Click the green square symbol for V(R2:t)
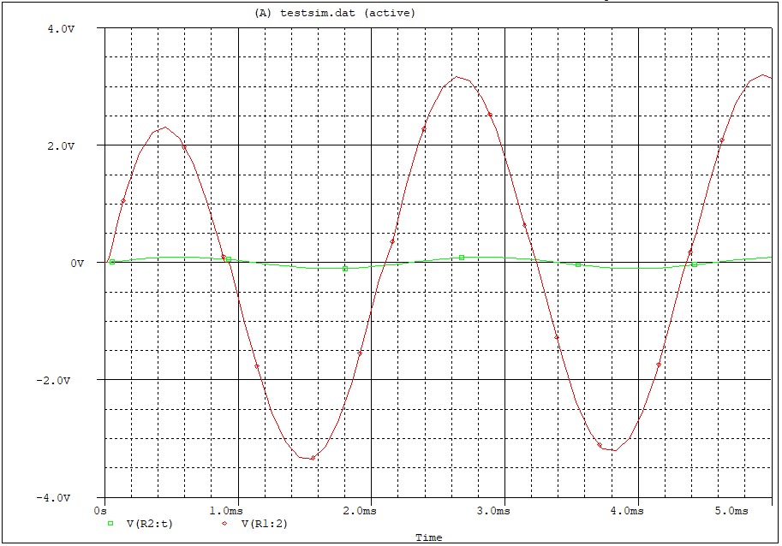782x546 pixels. pos(110,523)
